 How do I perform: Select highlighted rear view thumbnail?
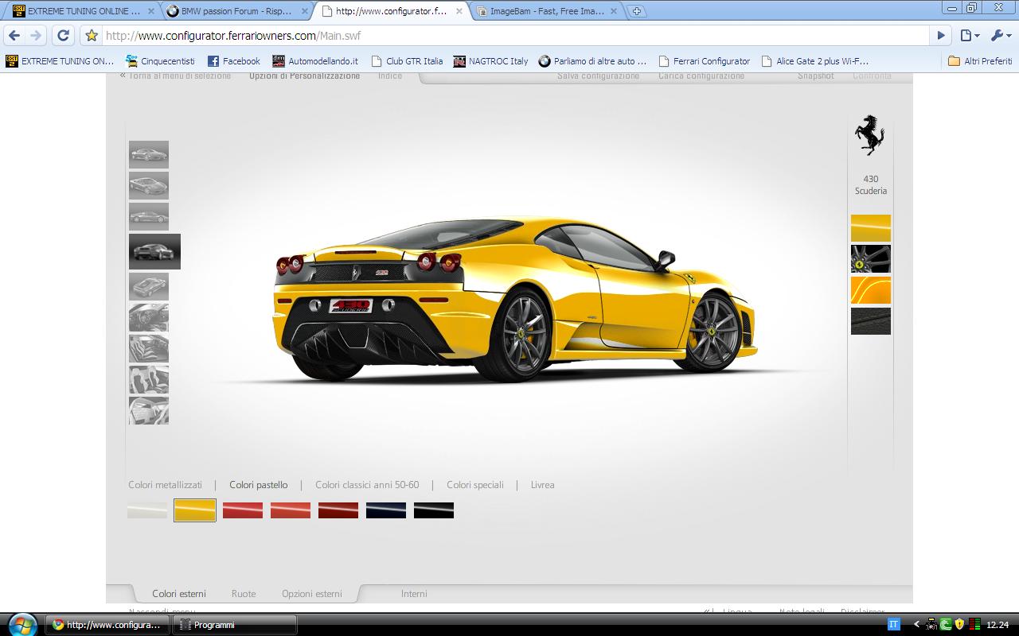tap(154, 251)
